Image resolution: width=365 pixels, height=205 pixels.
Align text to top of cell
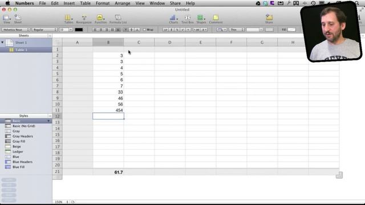point(125,30)
